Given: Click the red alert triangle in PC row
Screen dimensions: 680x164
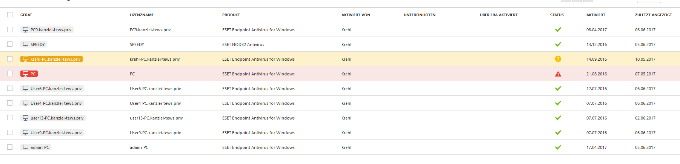Looking at the screenshot, I should point(558,74).
